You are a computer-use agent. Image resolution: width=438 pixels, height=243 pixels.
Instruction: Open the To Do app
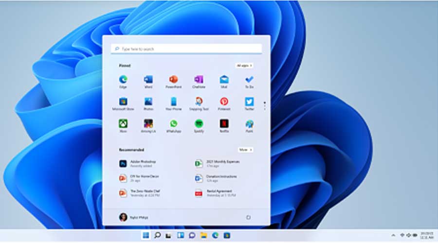tap(249, 82)
